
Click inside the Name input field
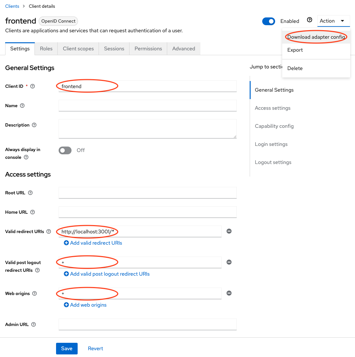(x=148, y=106)
